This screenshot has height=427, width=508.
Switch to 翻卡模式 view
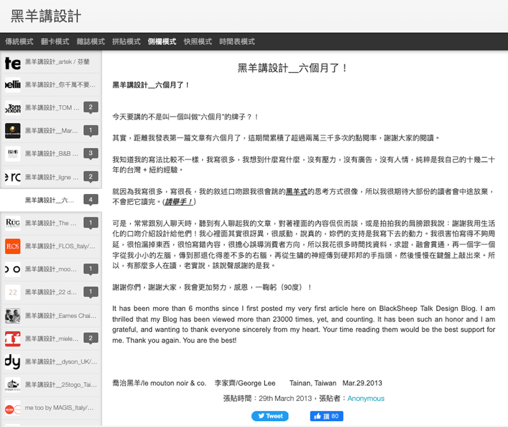pyautogui.click(x=55, y=42)
